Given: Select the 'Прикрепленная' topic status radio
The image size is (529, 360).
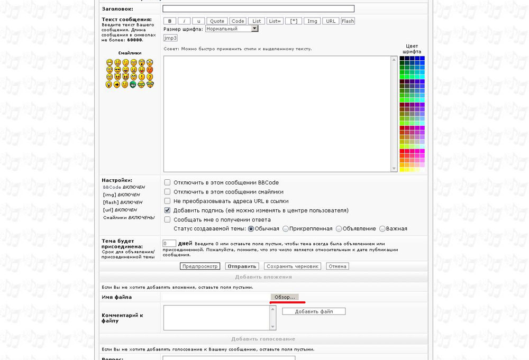Looking at the screenshot, I should coord(286,228).
